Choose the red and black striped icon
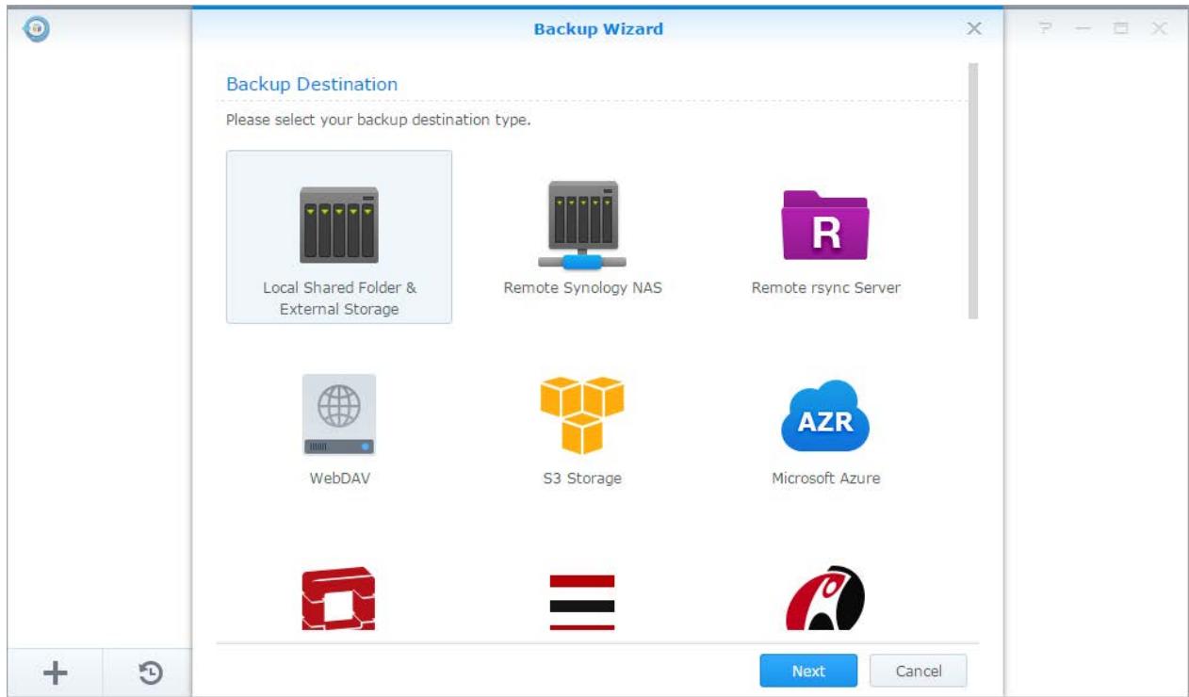This screenshot has width=1189, height=697. pyautogui.click(x=582, y=601)
